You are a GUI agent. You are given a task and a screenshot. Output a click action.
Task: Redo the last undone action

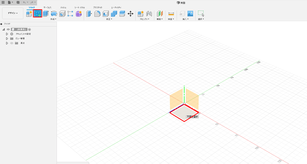click(32, 2)
